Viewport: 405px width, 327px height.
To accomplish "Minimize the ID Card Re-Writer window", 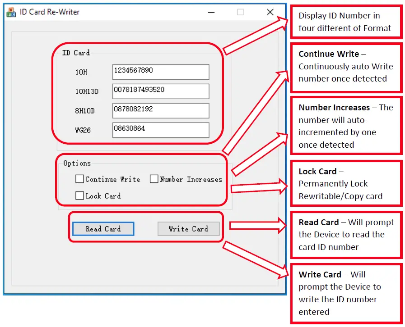I will click(211, 12).
